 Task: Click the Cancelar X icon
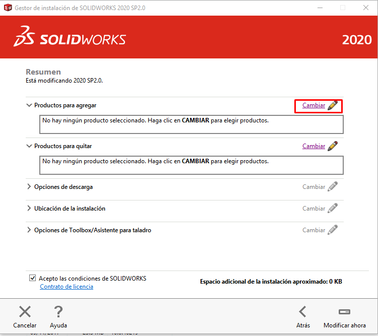coord(25,312)
